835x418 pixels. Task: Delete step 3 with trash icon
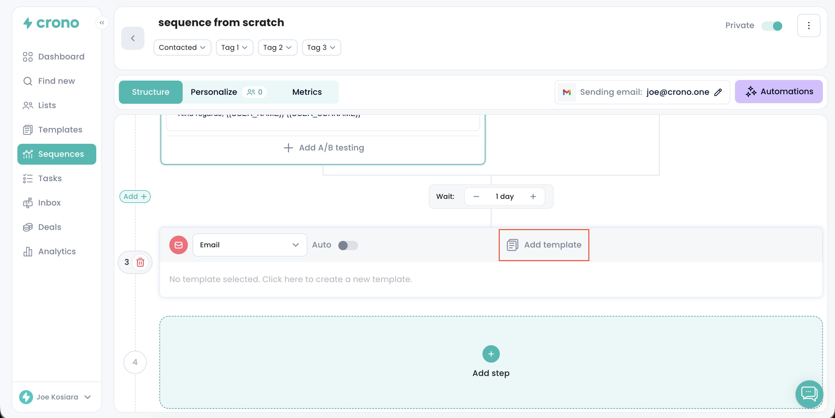(x=140, y=262)
